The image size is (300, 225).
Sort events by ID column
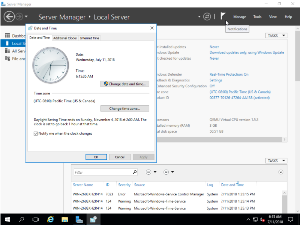pos(108,185)
